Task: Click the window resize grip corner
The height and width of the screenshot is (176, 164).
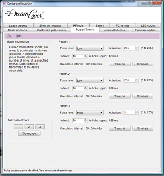Action: click(159, 171)
